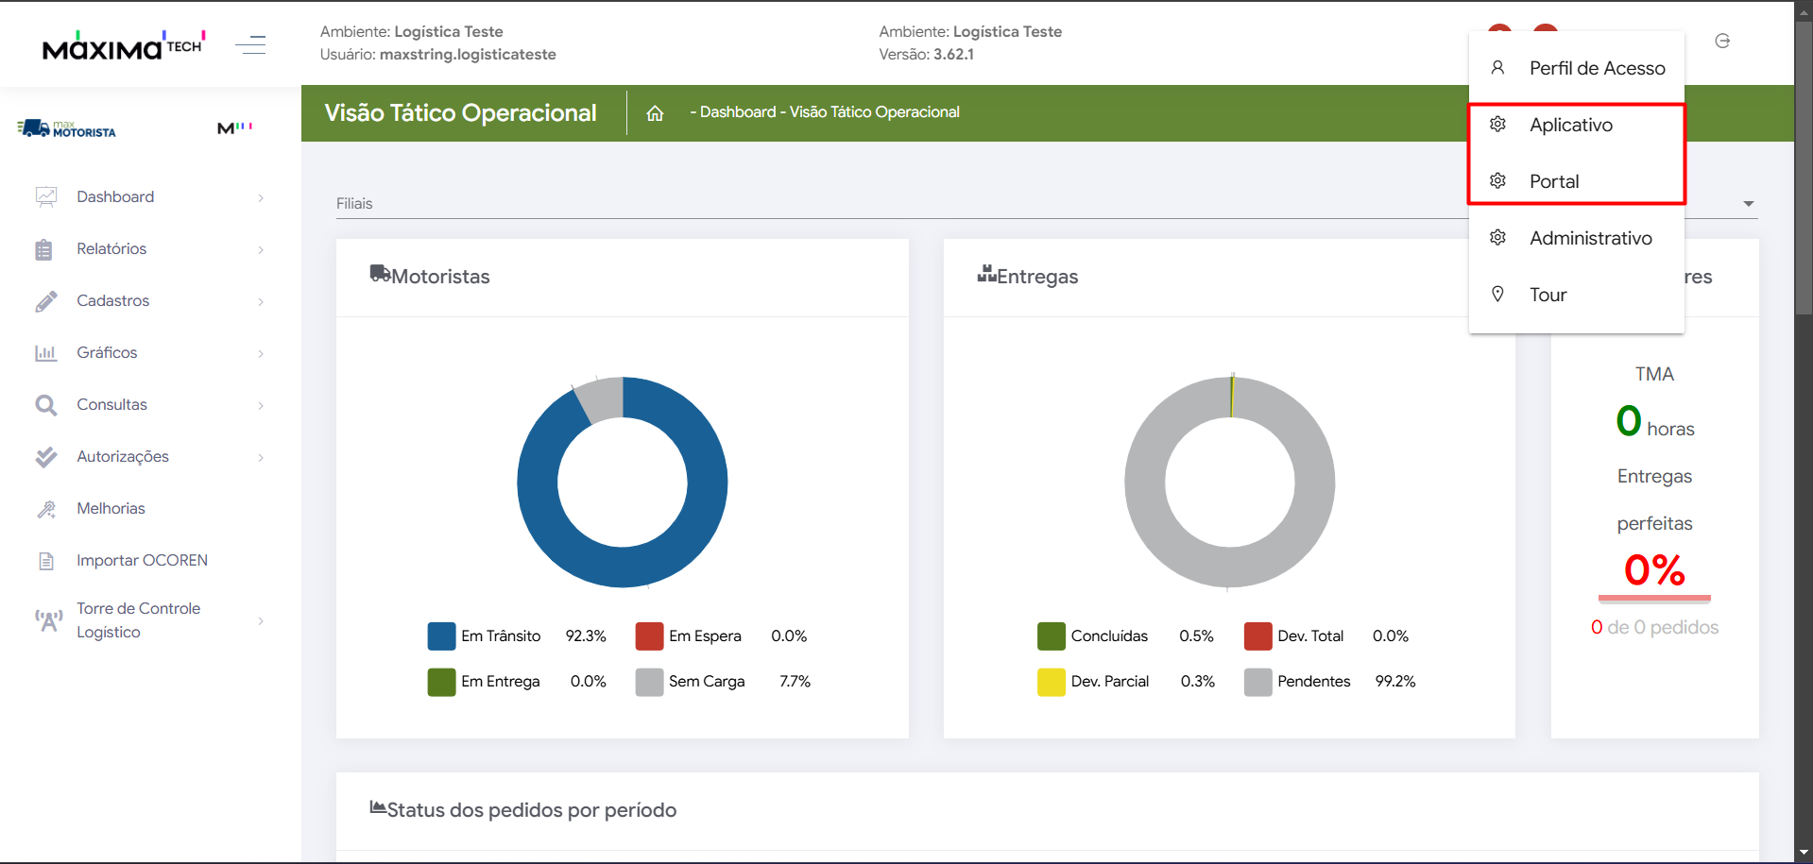This screenshot has width=1813, height=864.
Task: Click the Consultas magnifier icon
Action: coord(45,405)
